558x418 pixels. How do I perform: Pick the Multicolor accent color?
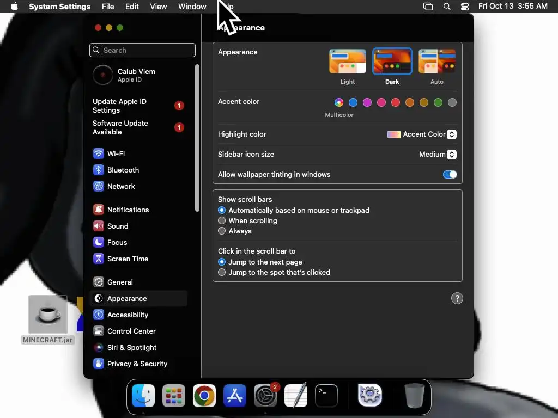pos(339,102)
